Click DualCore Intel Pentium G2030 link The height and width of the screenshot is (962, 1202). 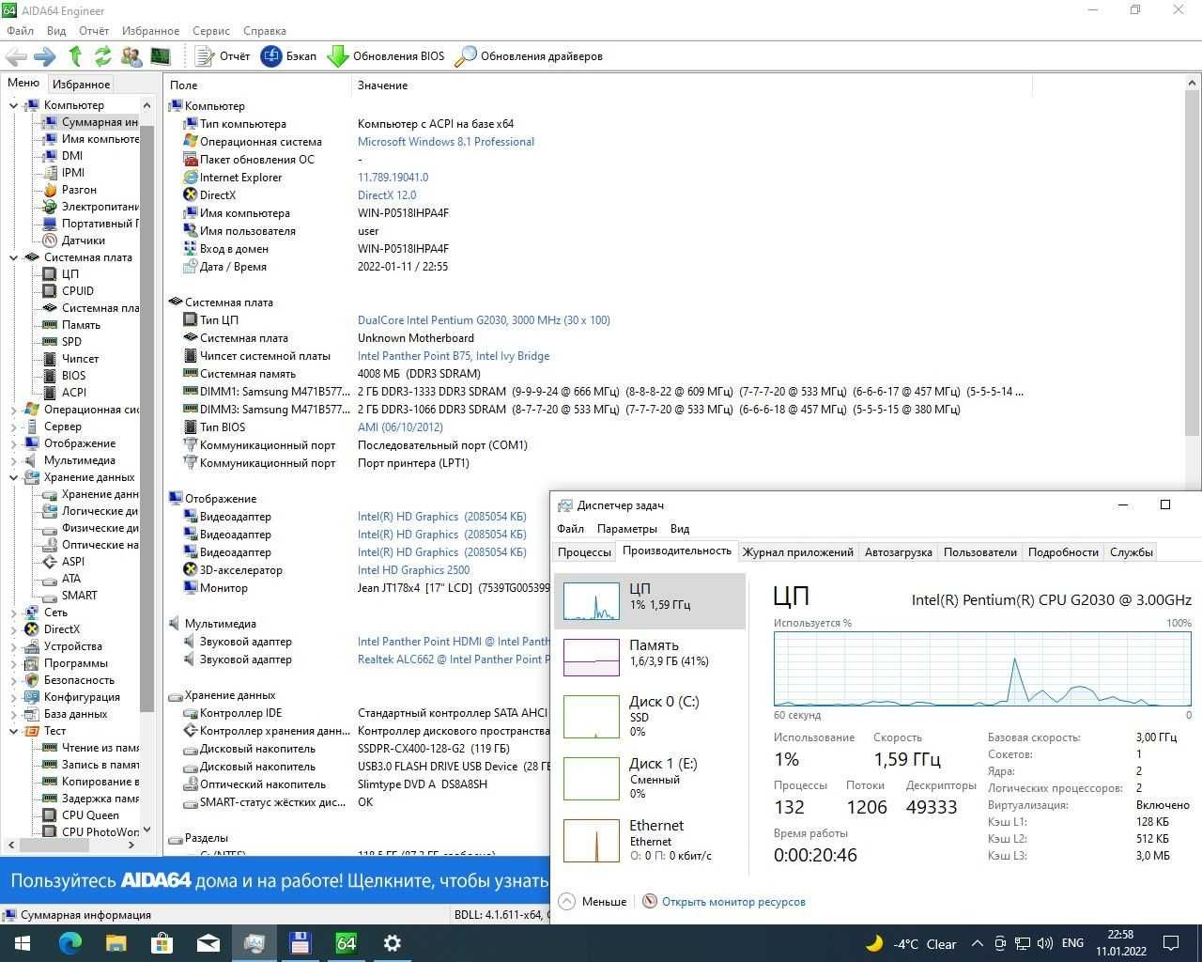click(x=484, y=320)
